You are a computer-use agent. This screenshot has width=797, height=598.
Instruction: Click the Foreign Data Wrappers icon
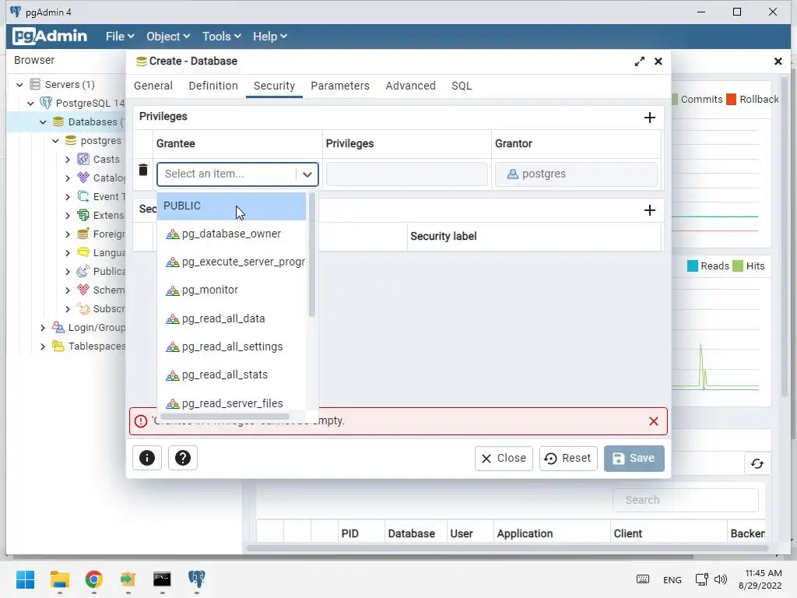click(x=83, y=234)
